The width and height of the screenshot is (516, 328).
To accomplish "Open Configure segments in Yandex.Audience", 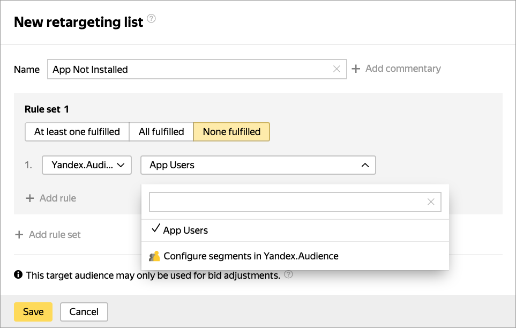I will click(251, 256).
